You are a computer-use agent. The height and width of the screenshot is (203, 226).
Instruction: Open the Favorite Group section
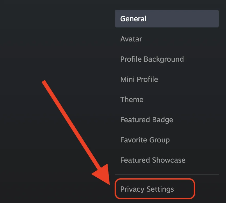click(x=145, y=140)
